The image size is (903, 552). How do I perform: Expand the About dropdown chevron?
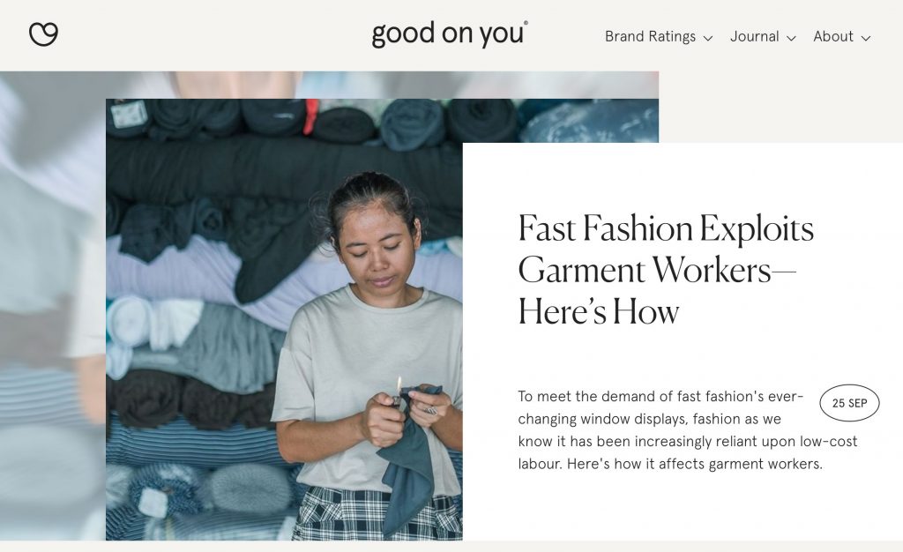(866, 38)
